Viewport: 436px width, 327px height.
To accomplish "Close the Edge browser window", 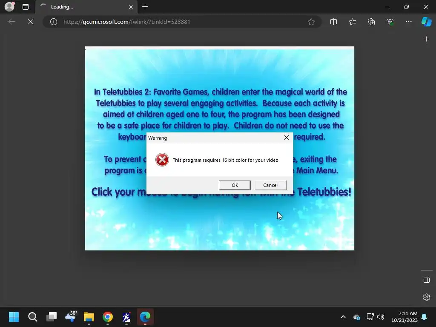I will pyautogui.click(x=426, y=7).
